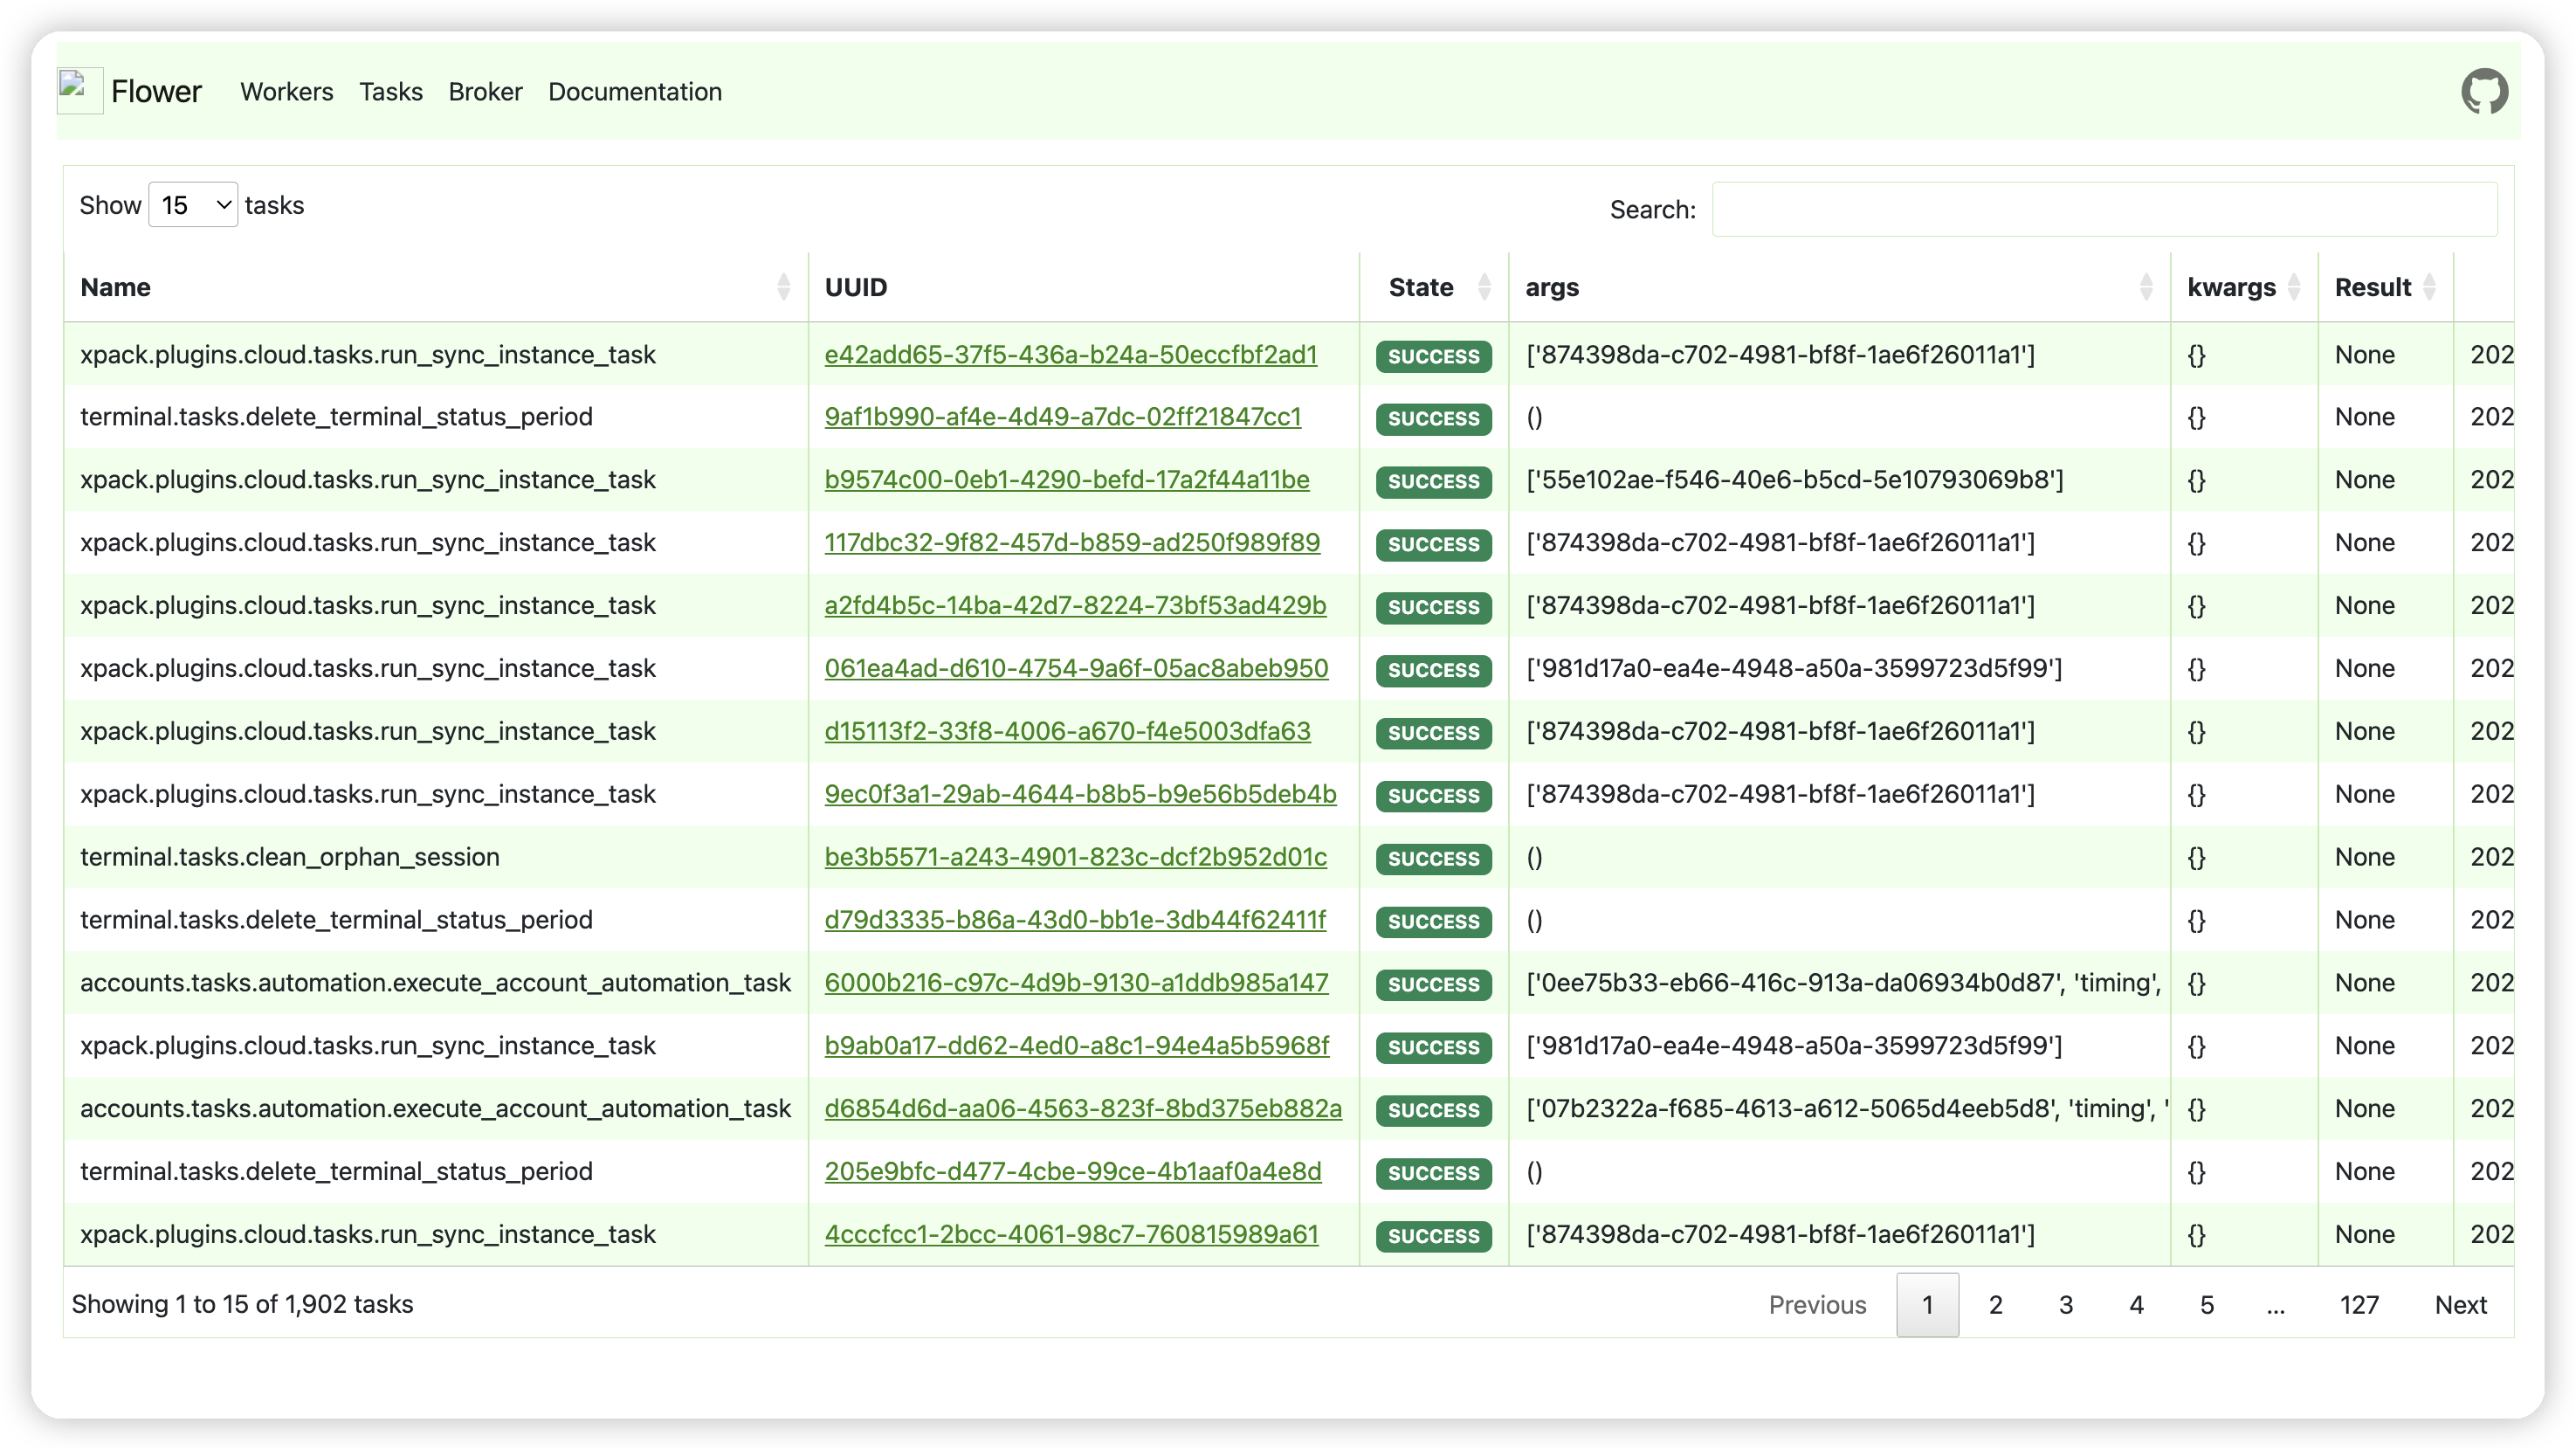Open task 205e9bfc-d477-4cbe-99ce-4b1aaf0a4e8d
This screenshot has width=2576, height=1450.
pos(1073,1173)
